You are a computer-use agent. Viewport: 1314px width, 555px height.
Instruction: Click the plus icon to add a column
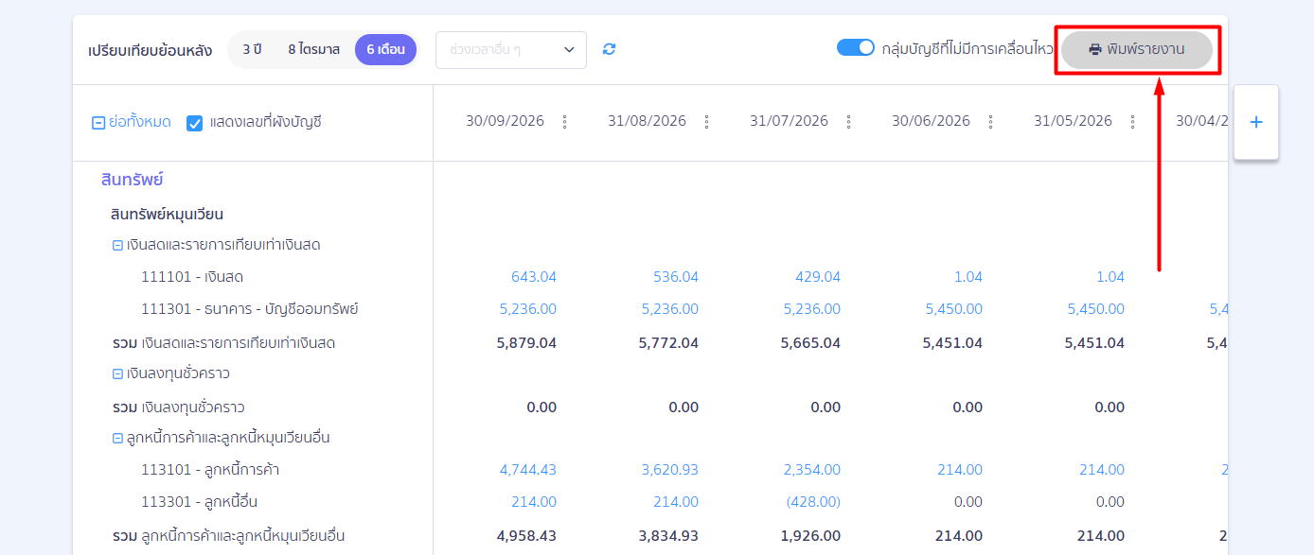click(x=1256, y=122)
